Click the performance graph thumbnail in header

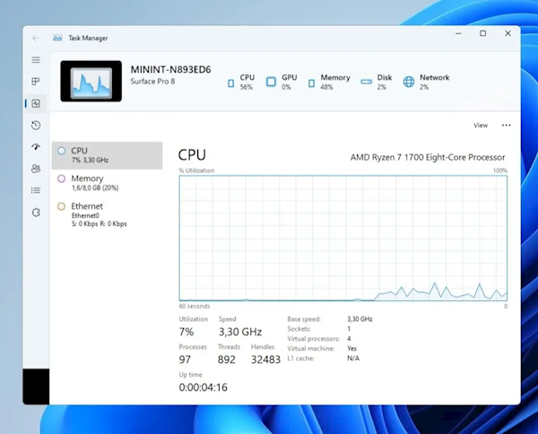(x=90, y=82)
